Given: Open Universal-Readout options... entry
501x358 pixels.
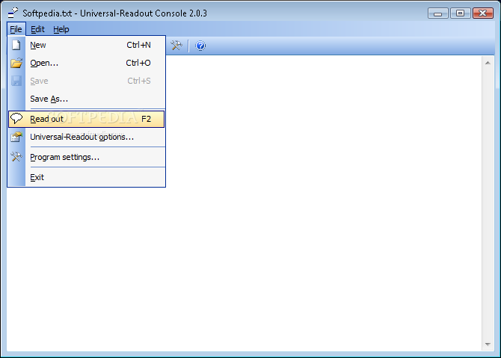Looking at the screenshot, I should click(86, 137).
